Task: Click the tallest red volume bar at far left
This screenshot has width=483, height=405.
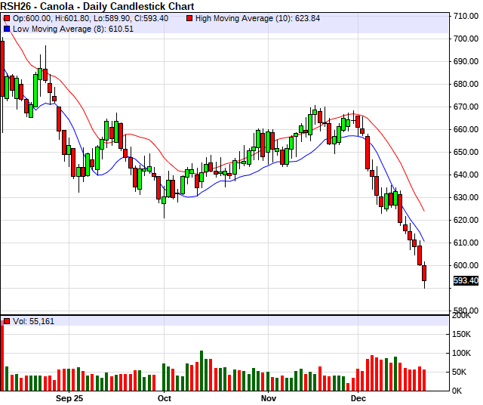Action: (2, 355)
